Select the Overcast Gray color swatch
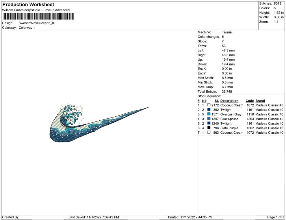This screenshot has height=220, width=286. pos(209,114)
